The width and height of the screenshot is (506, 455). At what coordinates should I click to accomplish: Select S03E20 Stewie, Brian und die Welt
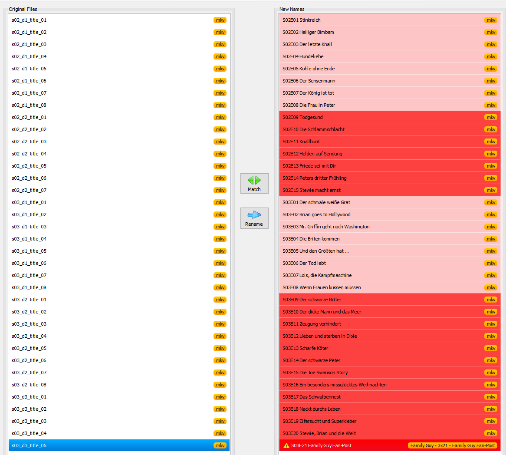pos(319,433)
